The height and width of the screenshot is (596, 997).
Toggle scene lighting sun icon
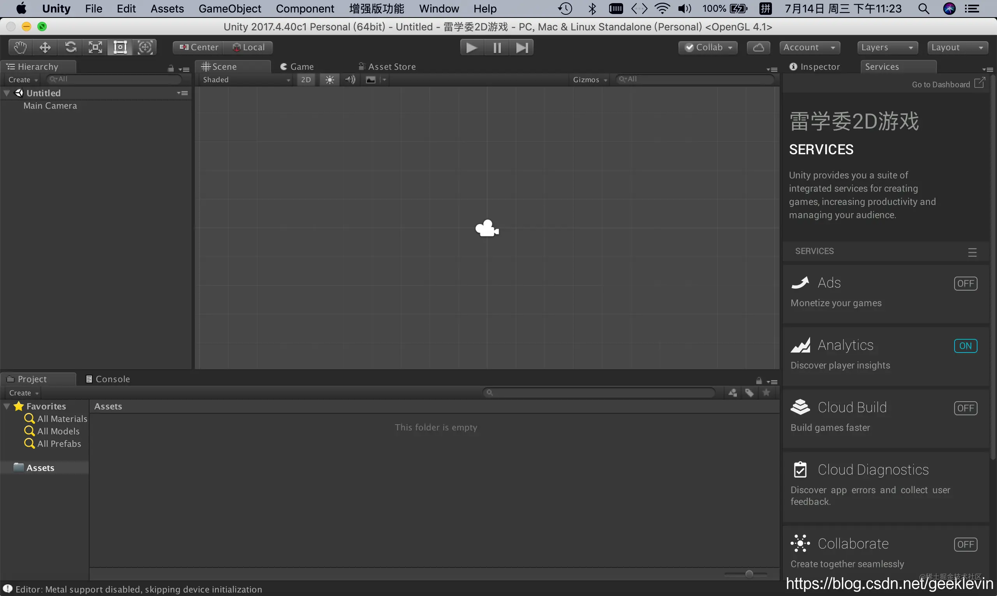(x=329, y=79)
